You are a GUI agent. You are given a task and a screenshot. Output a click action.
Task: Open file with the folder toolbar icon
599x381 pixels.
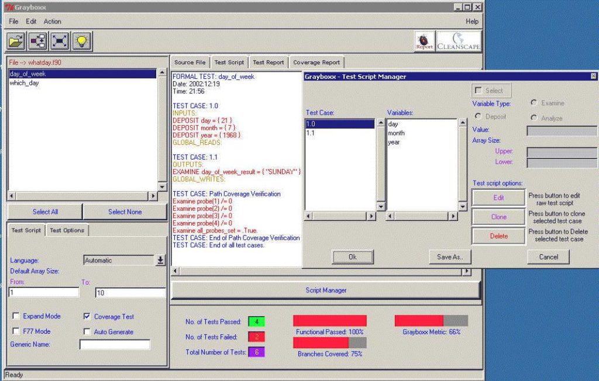(x=16, y=41)
